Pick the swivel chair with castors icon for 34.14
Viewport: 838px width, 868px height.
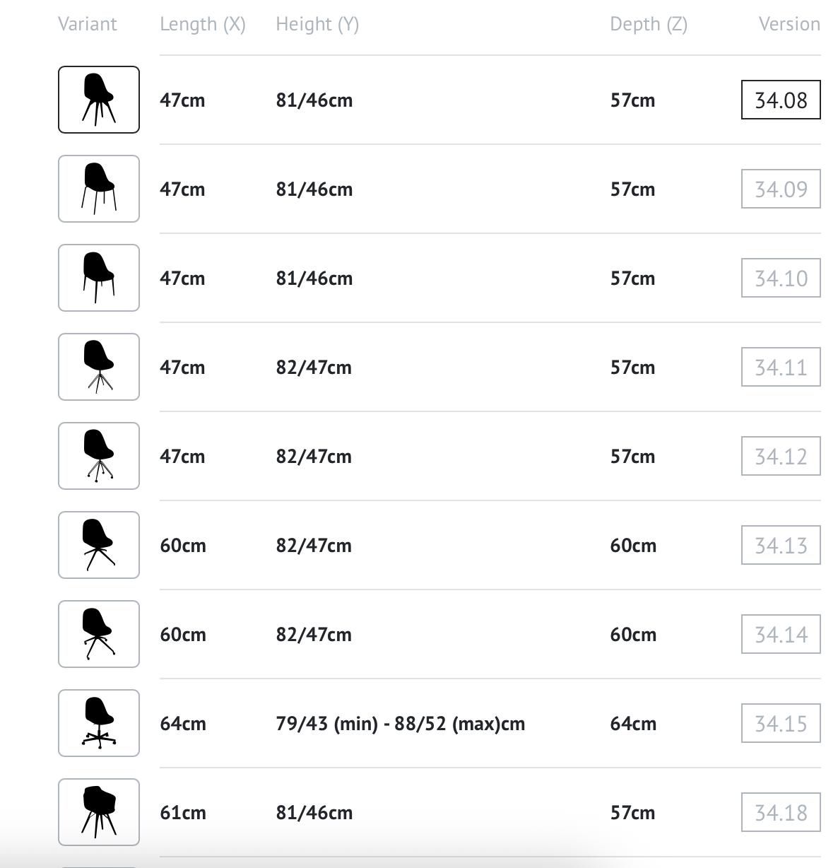[x=99, y=634]
